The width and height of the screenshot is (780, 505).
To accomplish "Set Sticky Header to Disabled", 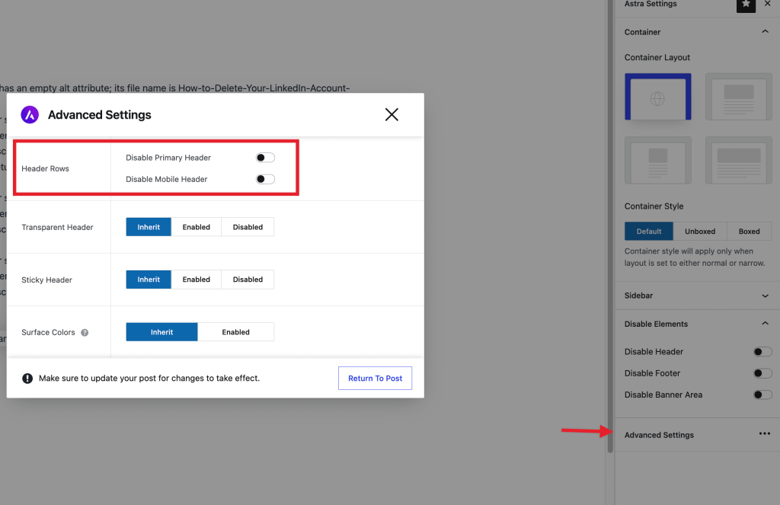I will 248,280.
